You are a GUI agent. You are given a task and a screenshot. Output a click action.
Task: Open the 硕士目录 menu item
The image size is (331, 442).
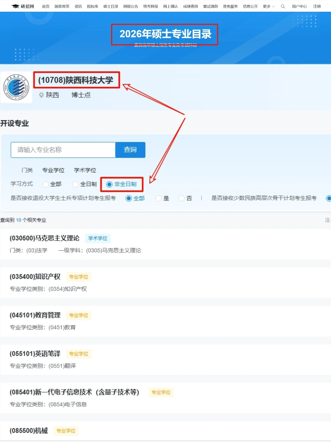pyautogui.click(x=110, y=6)
